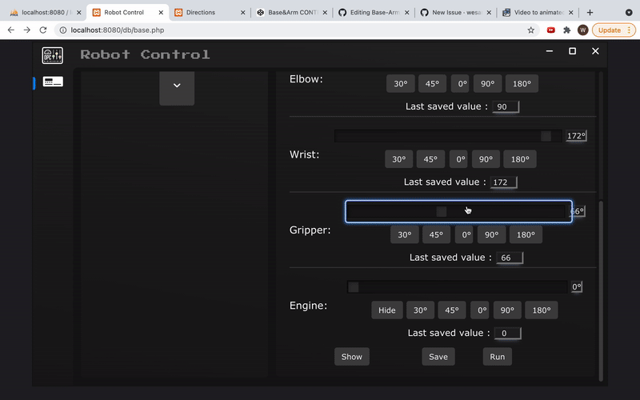The width and height of the screenshot is (640, 400).
Task: Click the Wrist angle slider
Action: click(x=448, y=136)
